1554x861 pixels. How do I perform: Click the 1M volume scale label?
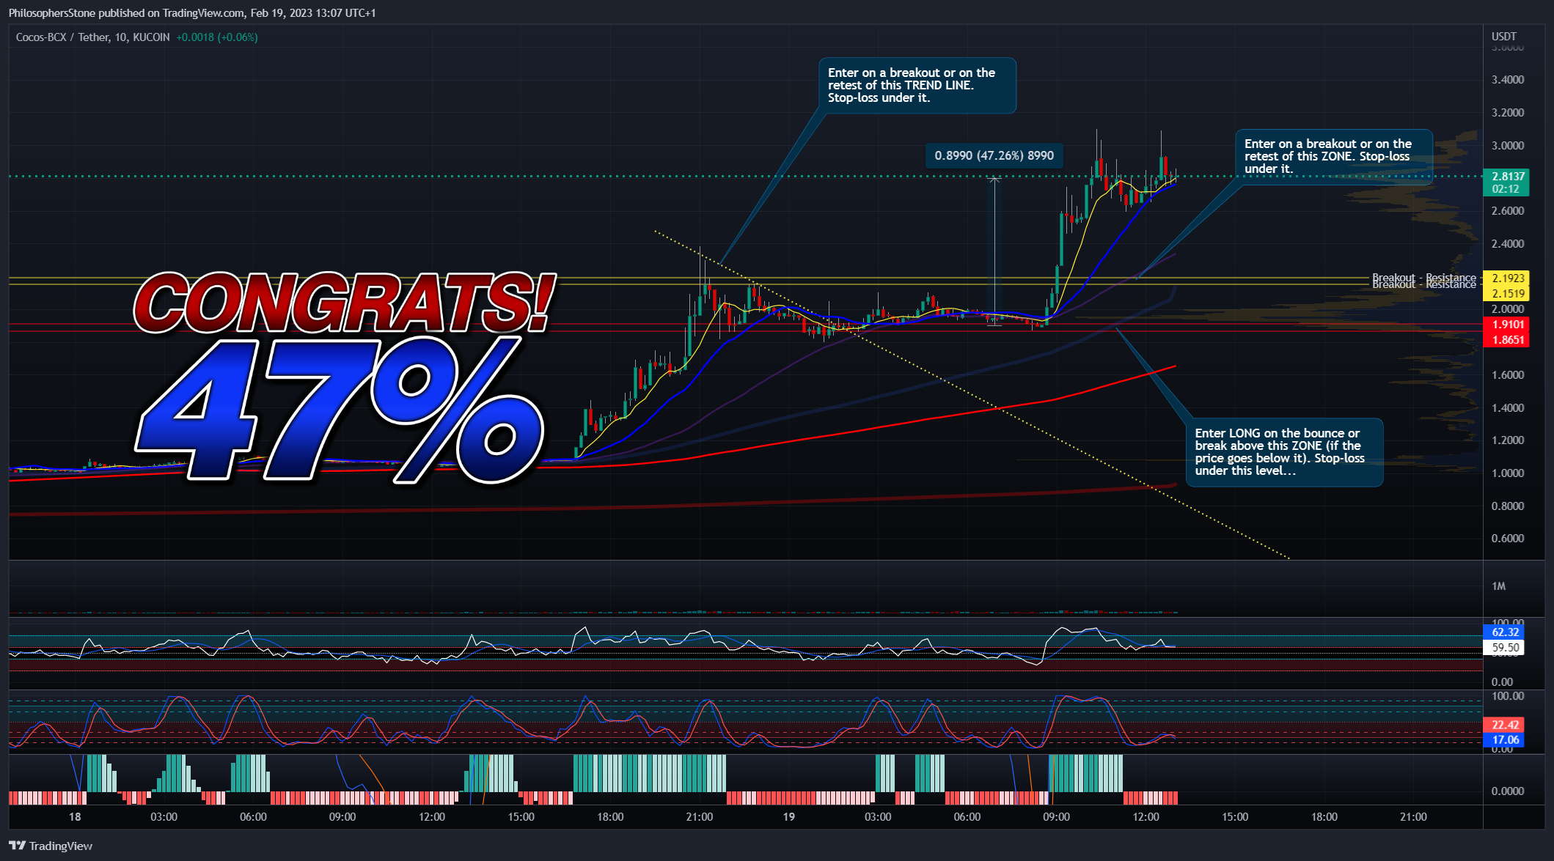pos(1498,586)
